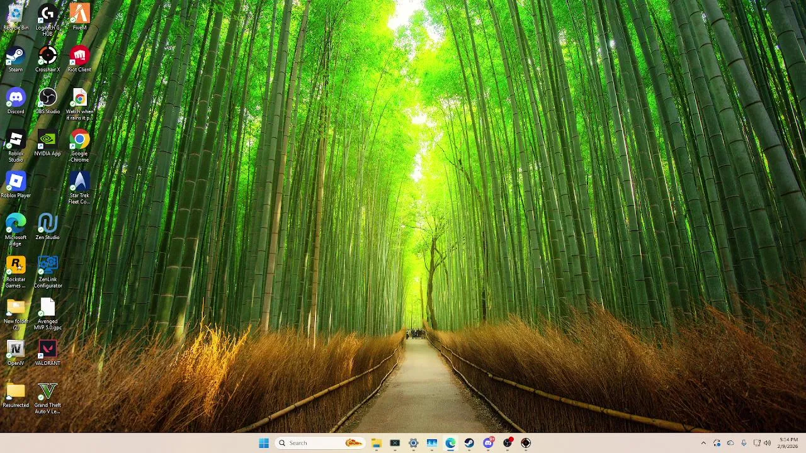Expand the hidden system tray icons
The height and width of the screenshot is (453, 806).
tap(703, 443)
